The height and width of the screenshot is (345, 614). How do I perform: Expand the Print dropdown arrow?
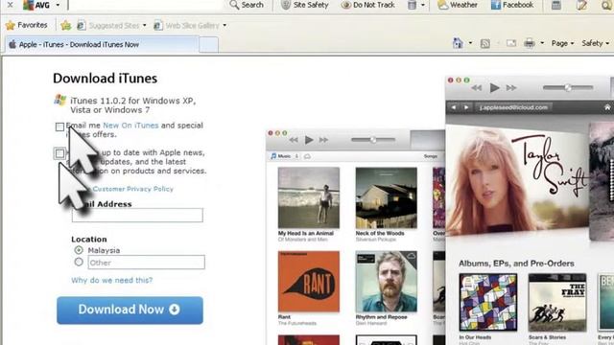click(x=542, y=43)
